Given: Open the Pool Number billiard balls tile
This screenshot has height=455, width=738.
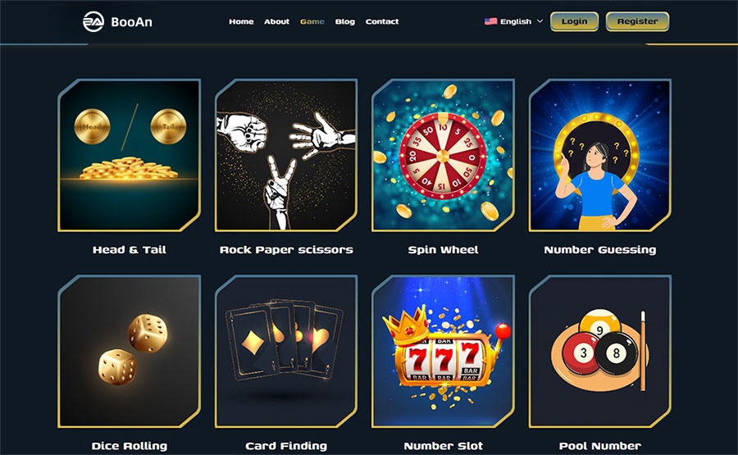Looking at the screenshot, I should tap(600, 352).
